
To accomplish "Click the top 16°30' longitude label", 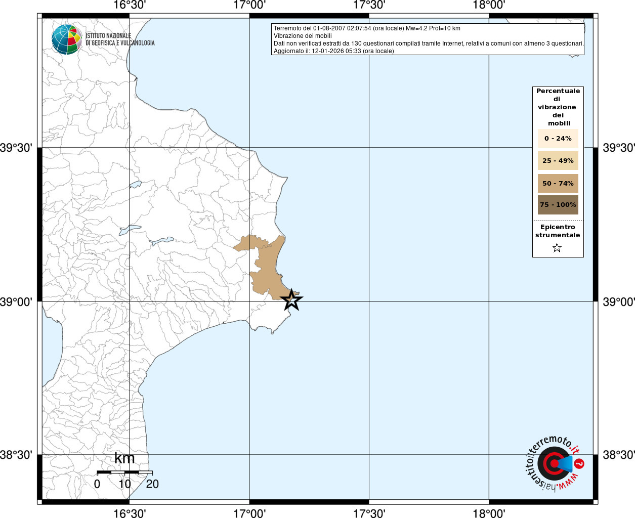I will (130, 6).
